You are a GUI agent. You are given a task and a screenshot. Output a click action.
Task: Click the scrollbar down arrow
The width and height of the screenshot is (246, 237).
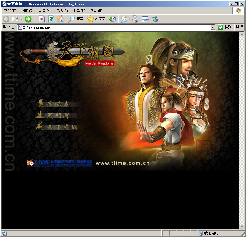point(242,227)
